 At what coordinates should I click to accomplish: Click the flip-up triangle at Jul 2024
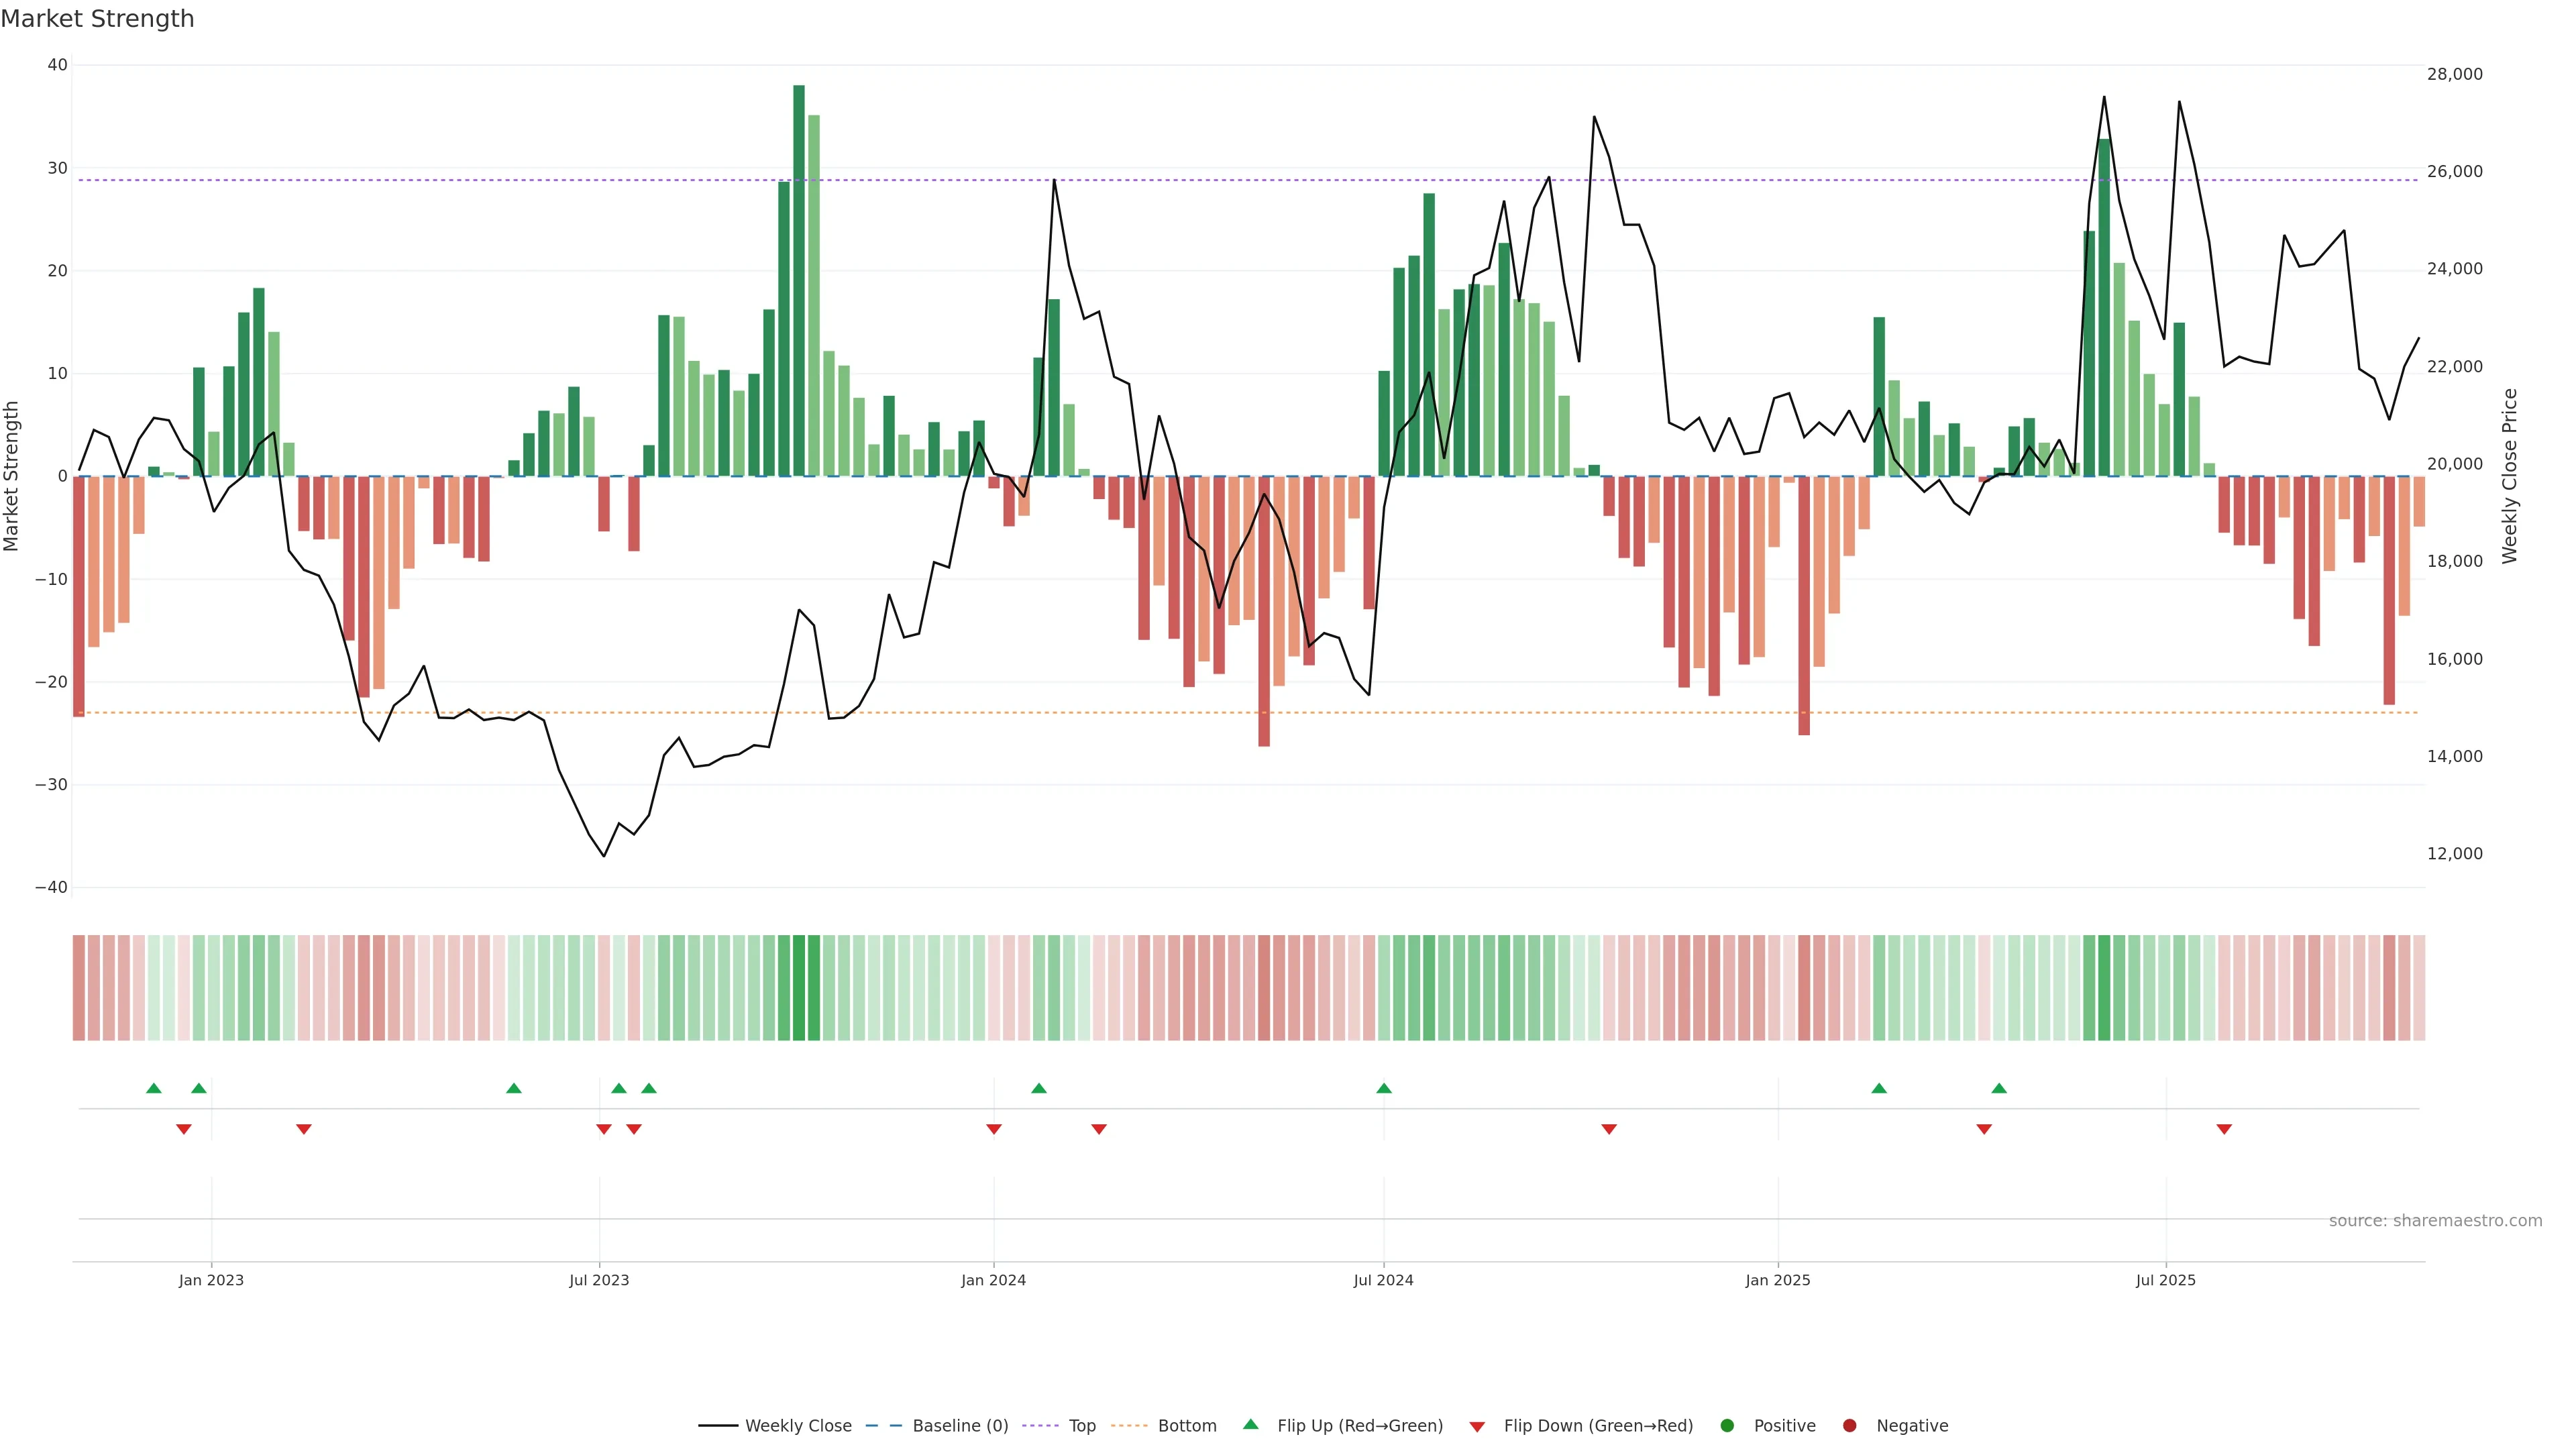click(x=1384, y=1088)
